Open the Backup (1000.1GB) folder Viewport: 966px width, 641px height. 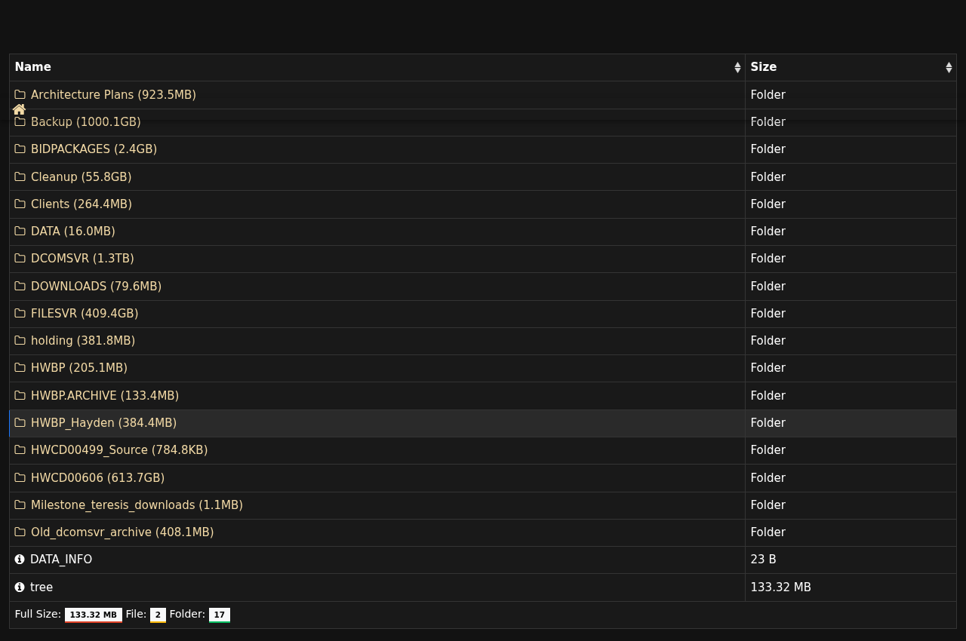[x=85, y=122]
